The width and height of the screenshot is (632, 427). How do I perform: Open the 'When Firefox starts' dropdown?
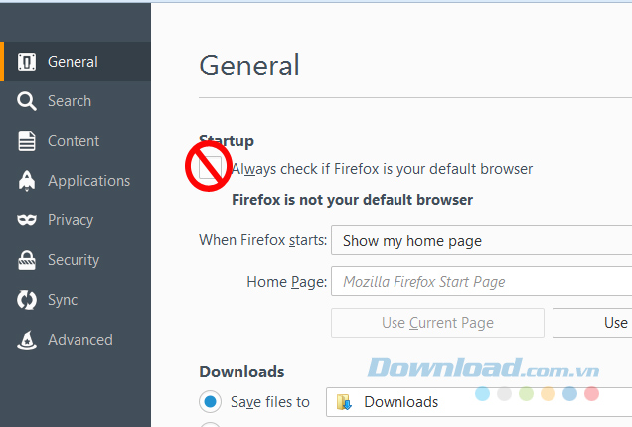pyautogui.click(x=481, y=241)
